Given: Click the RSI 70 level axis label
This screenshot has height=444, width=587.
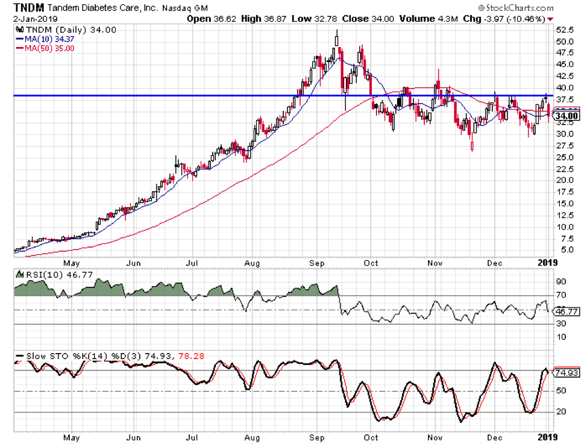Looking at the screenshot, I should 561,295.
